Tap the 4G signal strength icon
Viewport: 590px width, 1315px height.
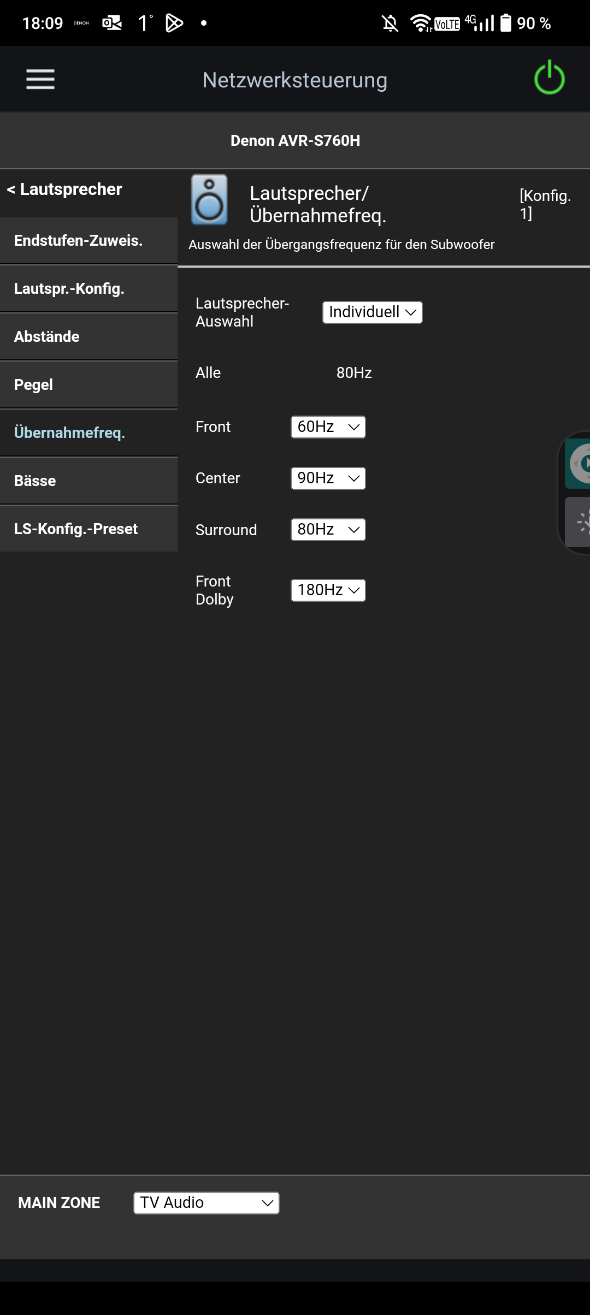pos(480,23)
